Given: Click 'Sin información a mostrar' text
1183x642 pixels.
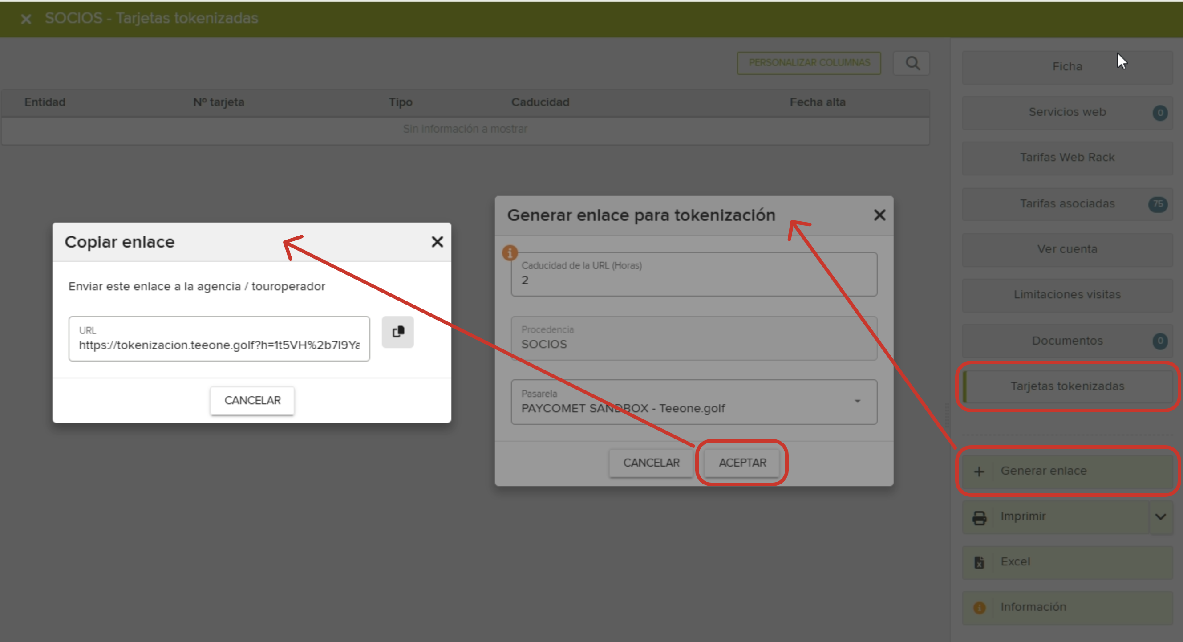Looking at the screenshot, I should 465,129.
